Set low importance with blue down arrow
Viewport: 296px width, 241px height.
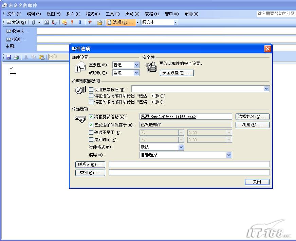click(x=80, y=22)
